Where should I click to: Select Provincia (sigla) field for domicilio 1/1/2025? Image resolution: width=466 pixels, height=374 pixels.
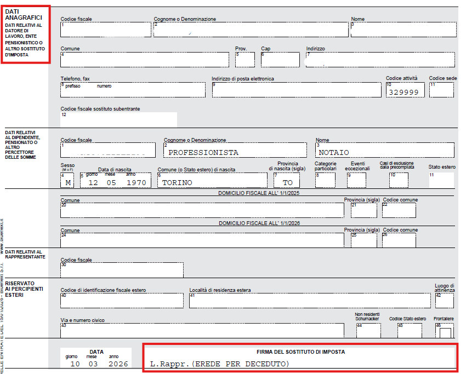click(364, 210)
